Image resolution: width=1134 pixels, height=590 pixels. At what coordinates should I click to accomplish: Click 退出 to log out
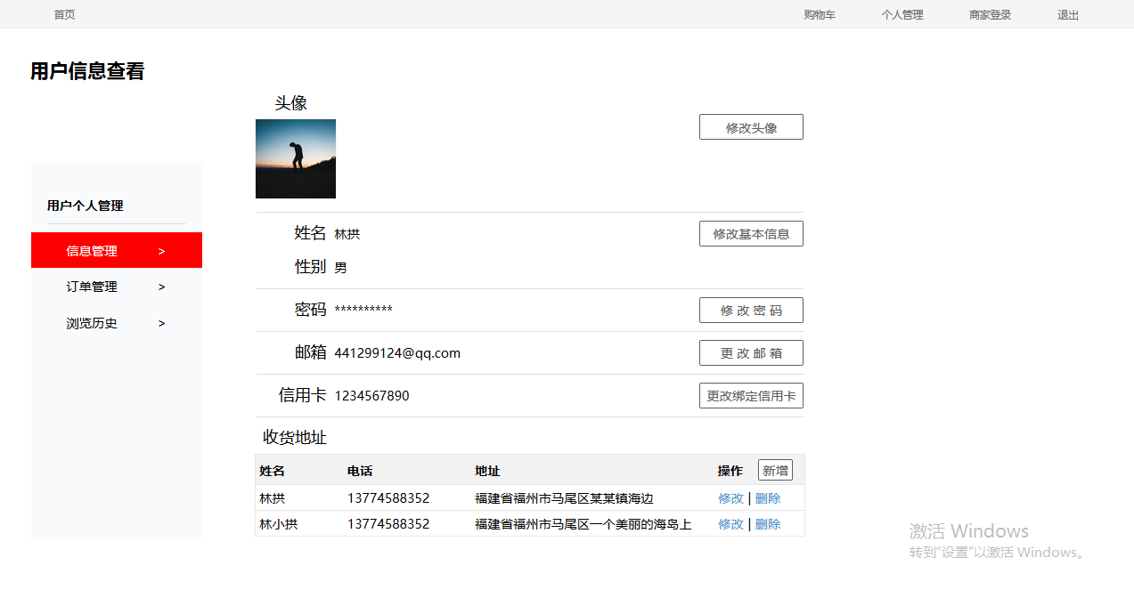click(x=1068, y=14)
